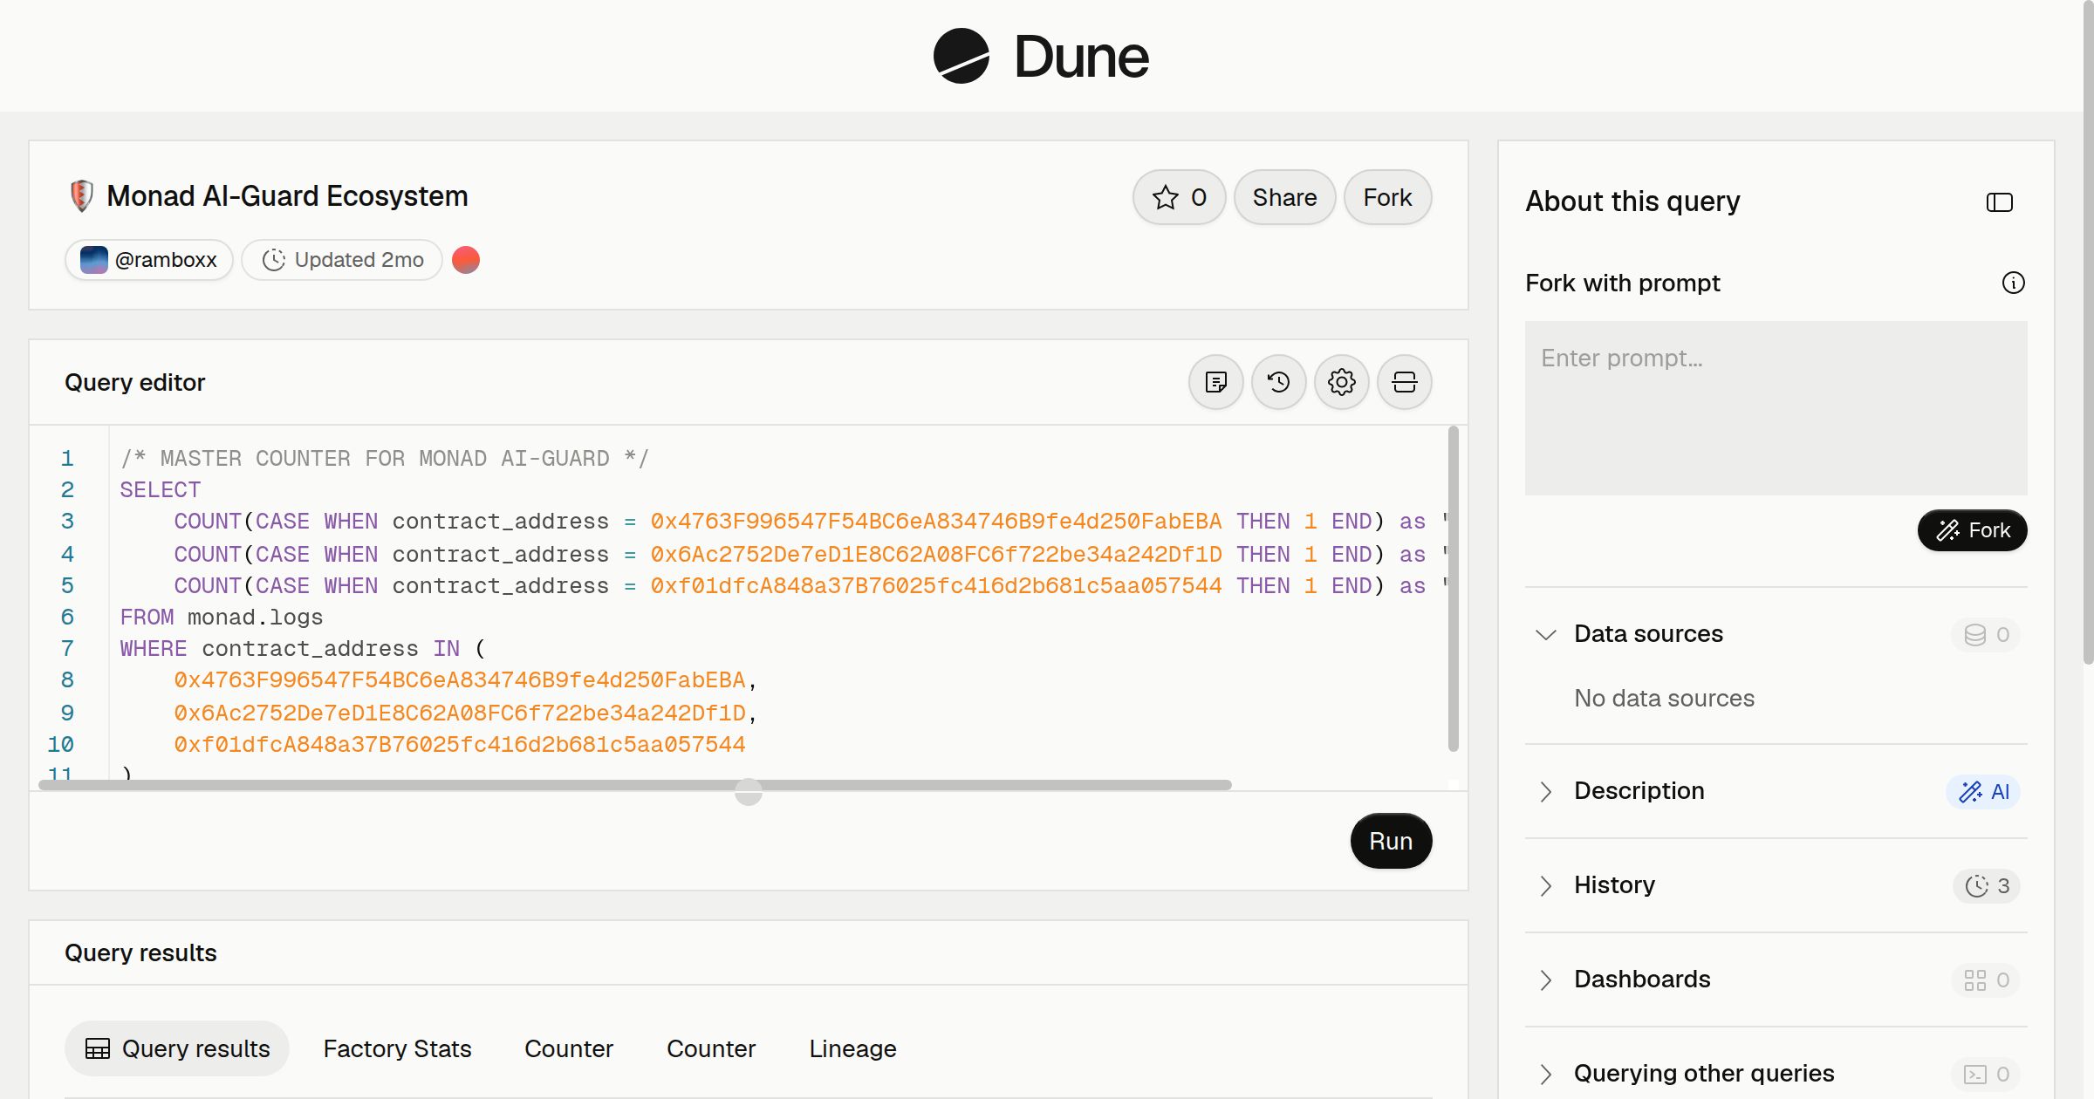Open the Lineage tab
Viewport: 2094px width, 1099px height.
(852, 1048)
